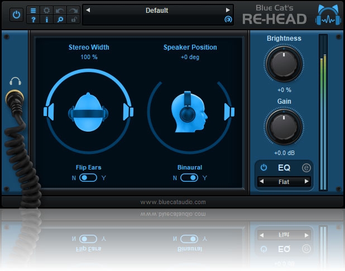Select previous preset with left arrow
Viewport: 345px width, 271px height.
[88, 10]
